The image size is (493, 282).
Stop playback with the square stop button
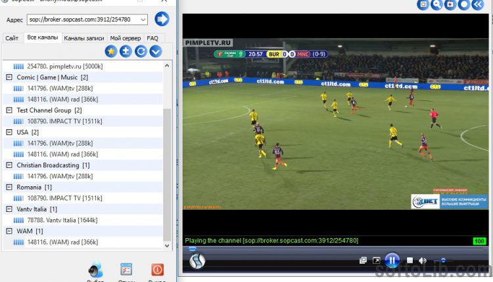pyautogui.click(x=410, y=260)
